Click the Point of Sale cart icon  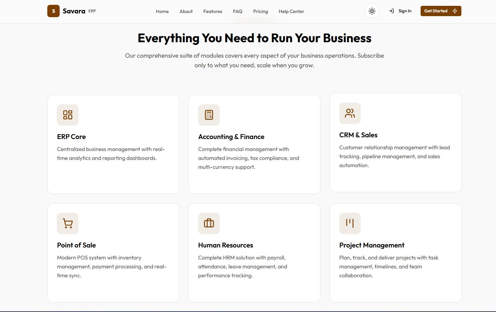pos(68,223)
